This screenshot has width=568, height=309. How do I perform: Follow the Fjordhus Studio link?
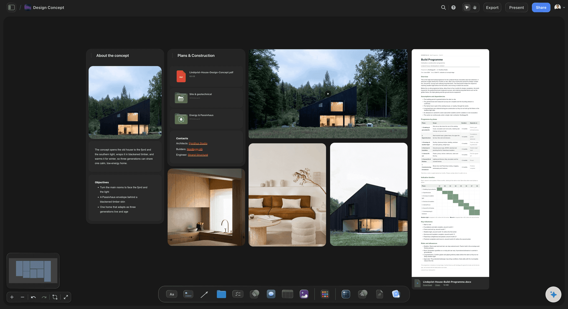(198, 143)
